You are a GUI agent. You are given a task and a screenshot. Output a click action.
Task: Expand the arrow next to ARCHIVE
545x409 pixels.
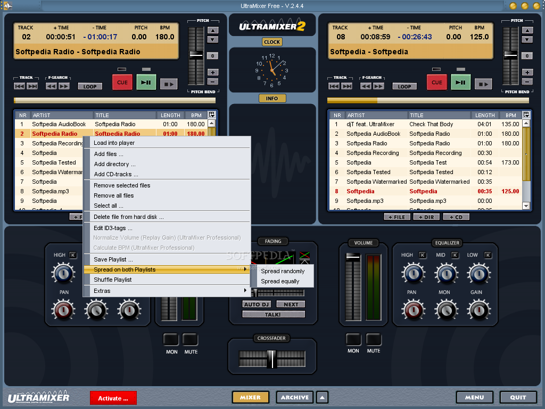pos(322,397)
